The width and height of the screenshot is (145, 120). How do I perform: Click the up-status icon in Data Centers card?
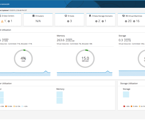(x=9, y=21)
